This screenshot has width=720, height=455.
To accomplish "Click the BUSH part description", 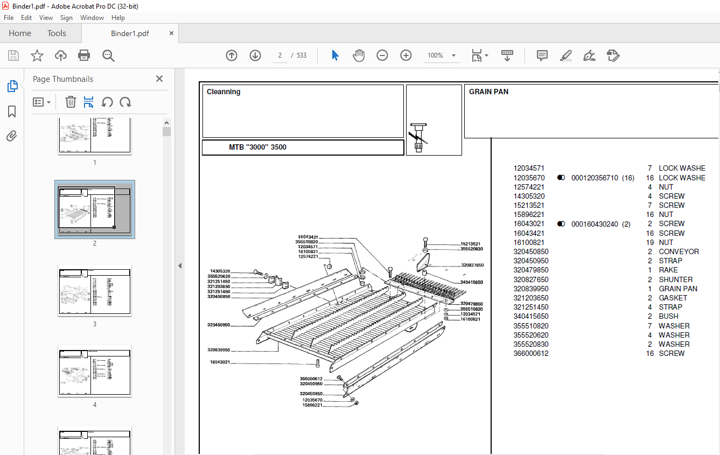I will [x=668, y=317].
